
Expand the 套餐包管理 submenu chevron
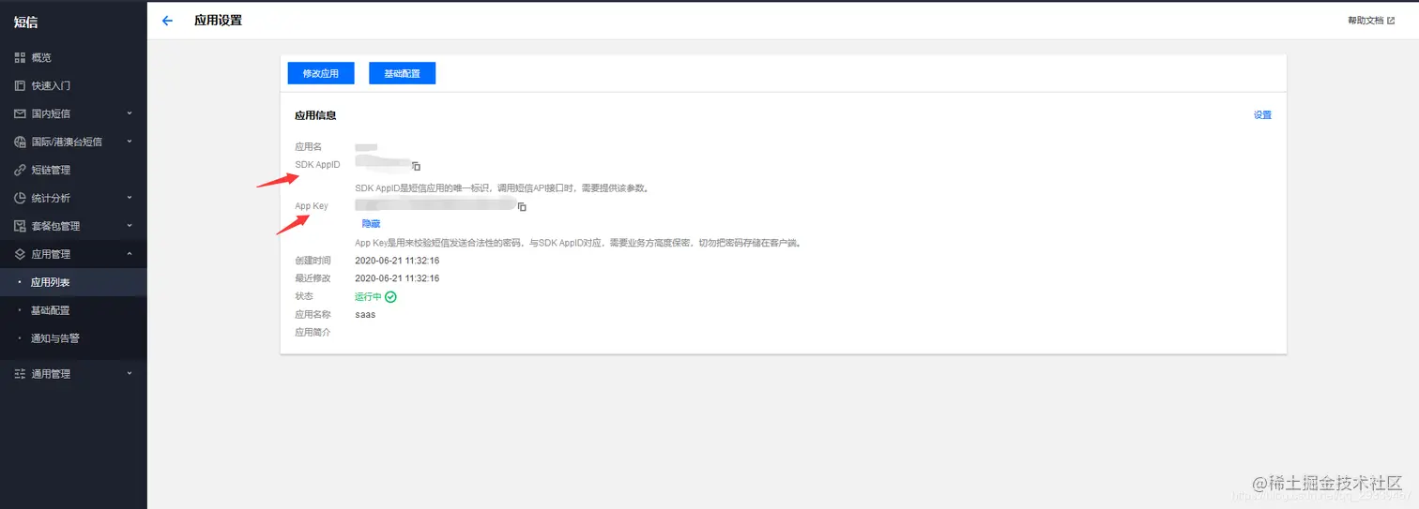(130, 226)
